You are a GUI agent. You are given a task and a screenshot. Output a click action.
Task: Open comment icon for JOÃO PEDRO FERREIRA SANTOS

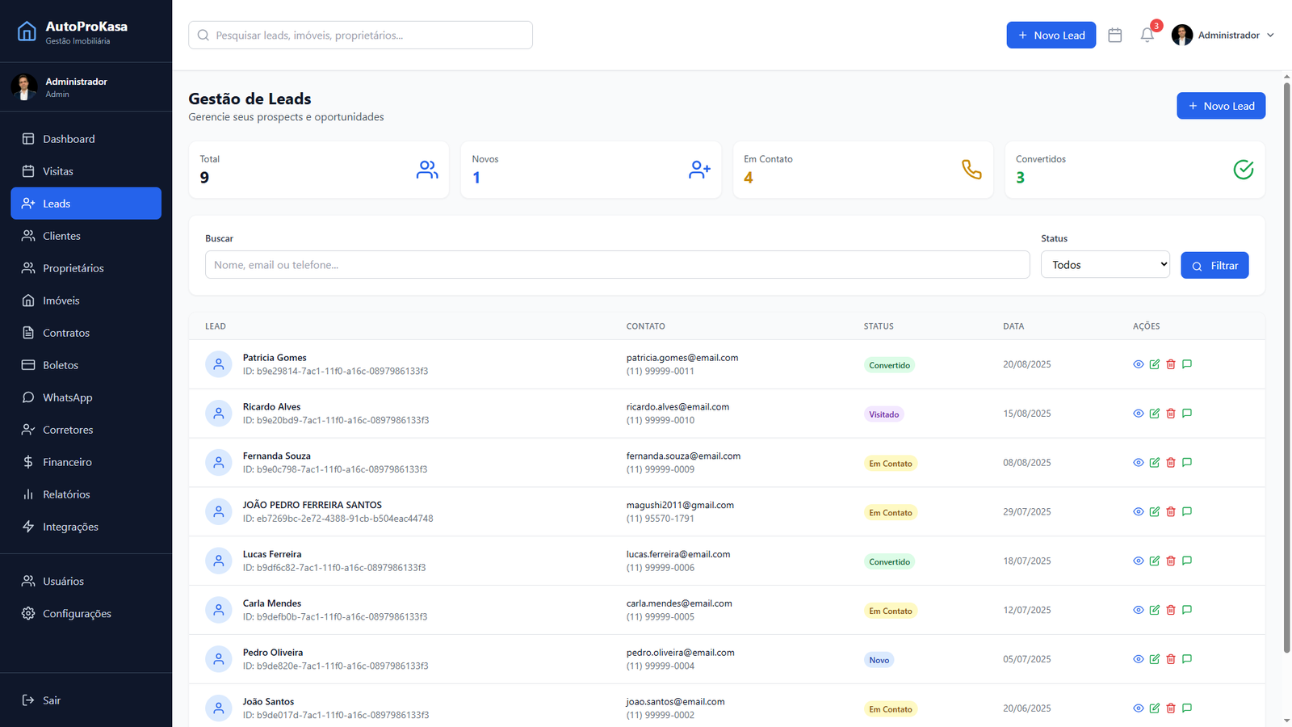click(1187, 511)
